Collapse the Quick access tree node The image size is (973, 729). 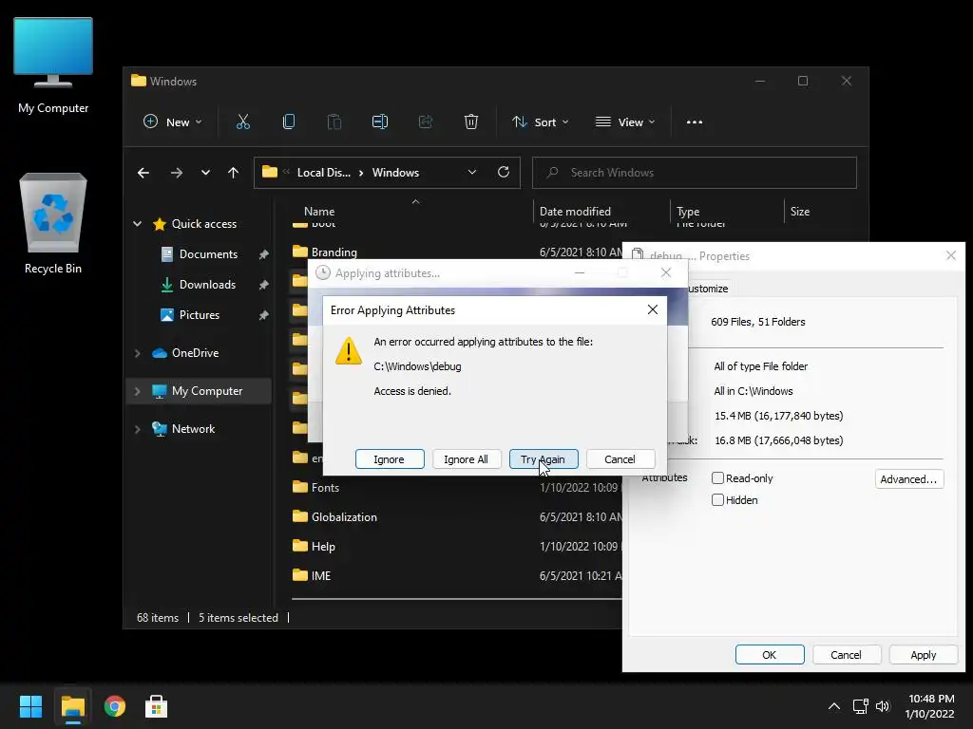(x=138, y=224)
